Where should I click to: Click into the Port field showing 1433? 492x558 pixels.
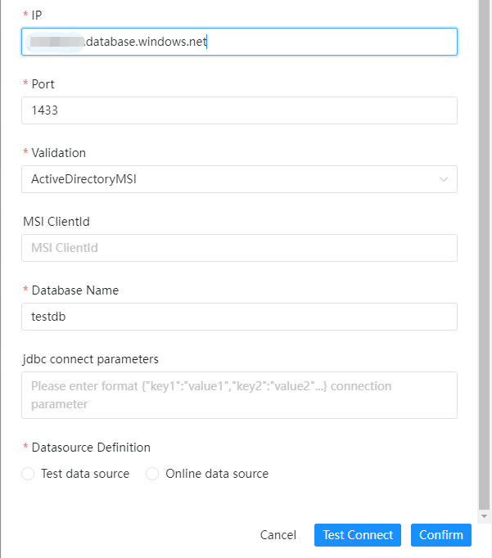[239, 110]
